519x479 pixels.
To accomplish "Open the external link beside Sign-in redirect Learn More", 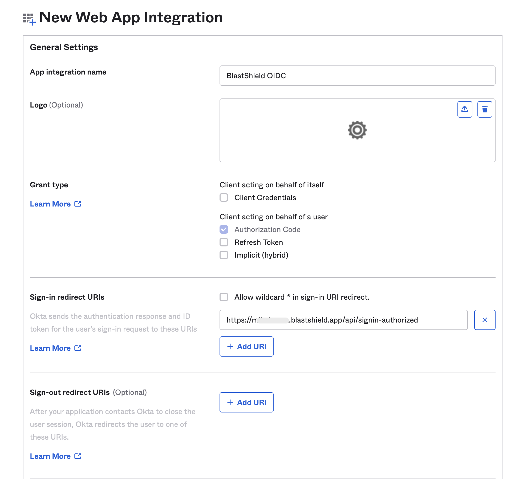I will (x=78, y=348).
